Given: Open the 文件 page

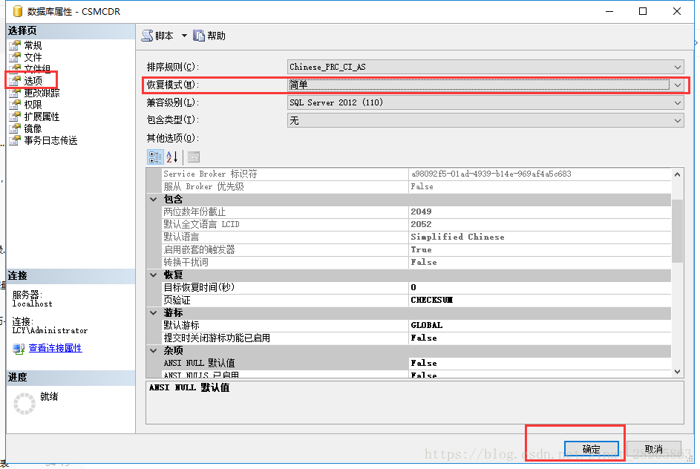Looking at the screenshot, I should tap(33, 57).
